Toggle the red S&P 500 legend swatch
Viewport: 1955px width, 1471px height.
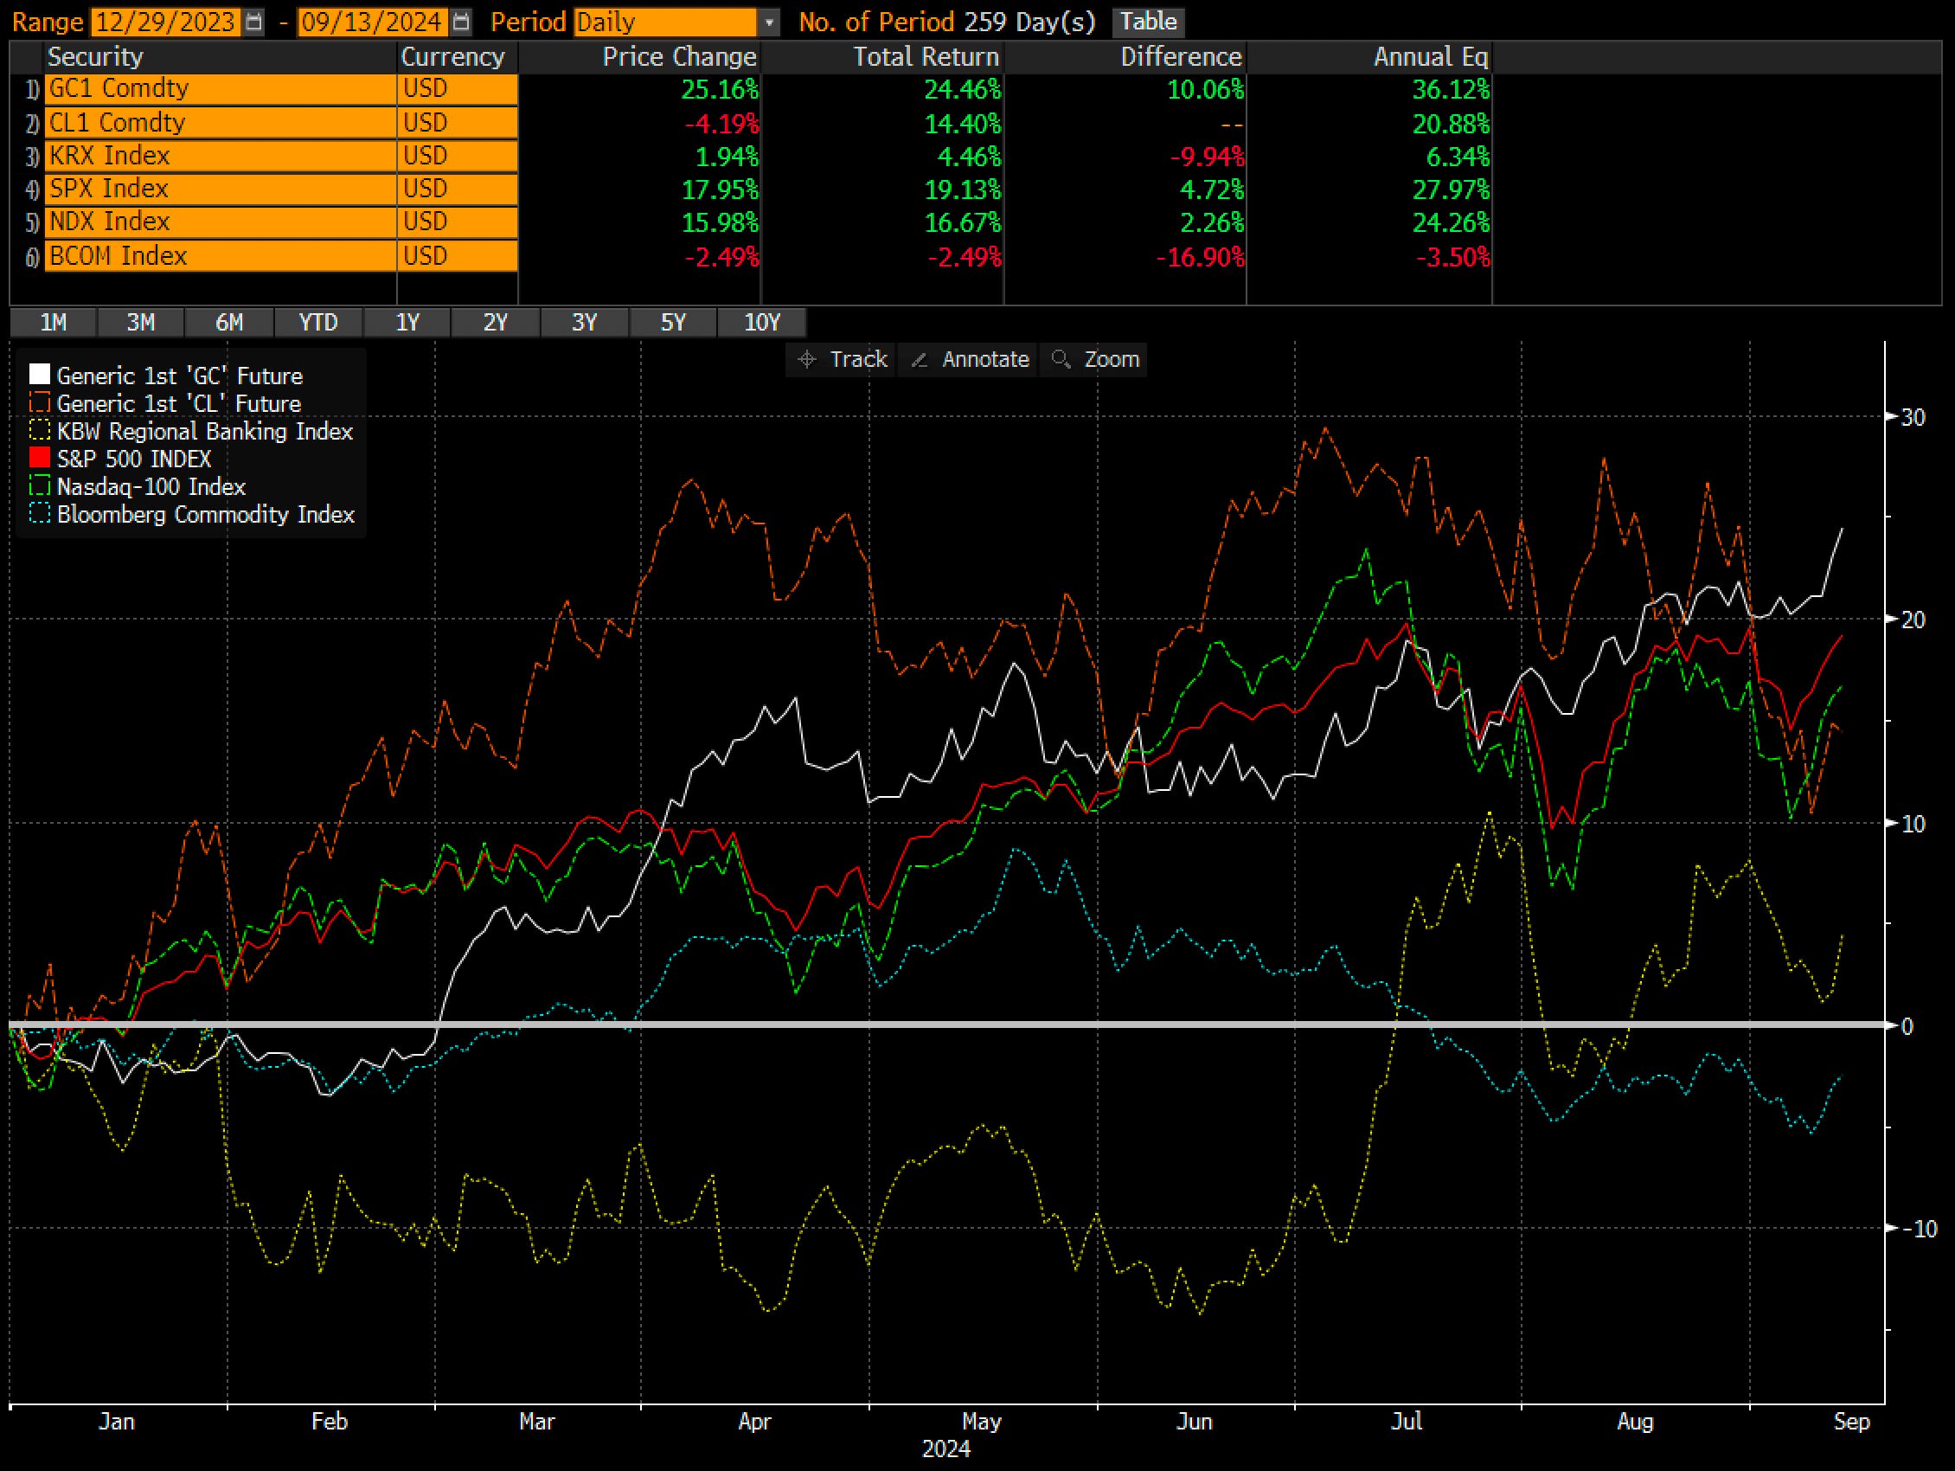(39, 458)
